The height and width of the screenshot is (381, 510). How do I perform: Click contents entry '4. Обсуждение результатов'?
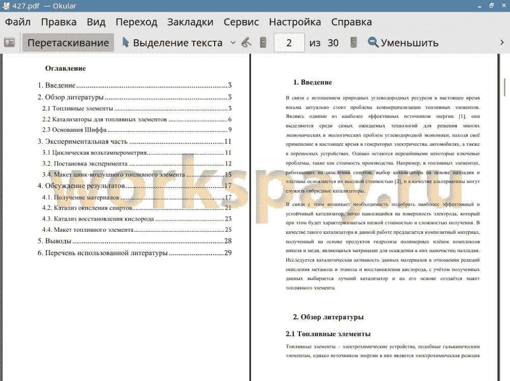(x=135, y=185)
